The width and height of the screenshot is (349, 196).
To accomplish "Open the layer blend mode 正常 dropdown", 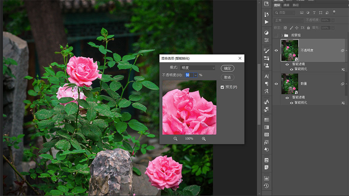I will coord(289,20).
